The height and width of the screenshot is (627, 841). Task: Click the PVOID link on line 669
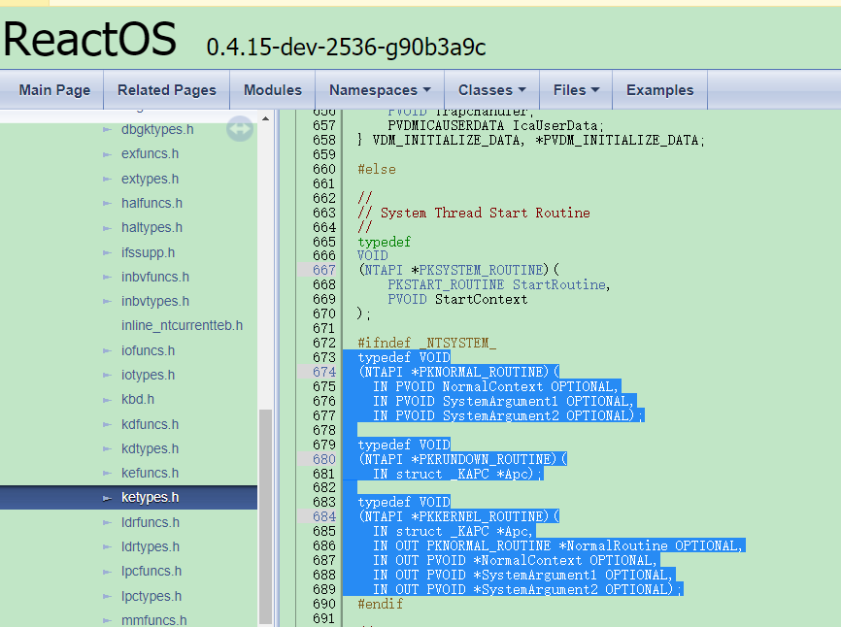pyautogui.click(x=407, y=299)
